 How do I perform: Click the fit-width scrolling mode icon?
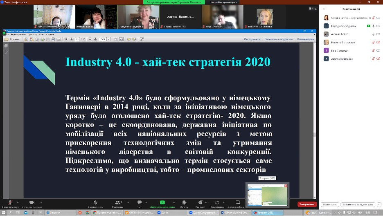[x=116, y=39]
